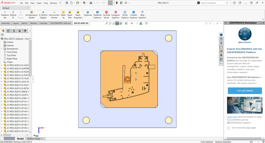Switch to the Evaluate tab
This screenshot has width=265, height=143.
43,23
